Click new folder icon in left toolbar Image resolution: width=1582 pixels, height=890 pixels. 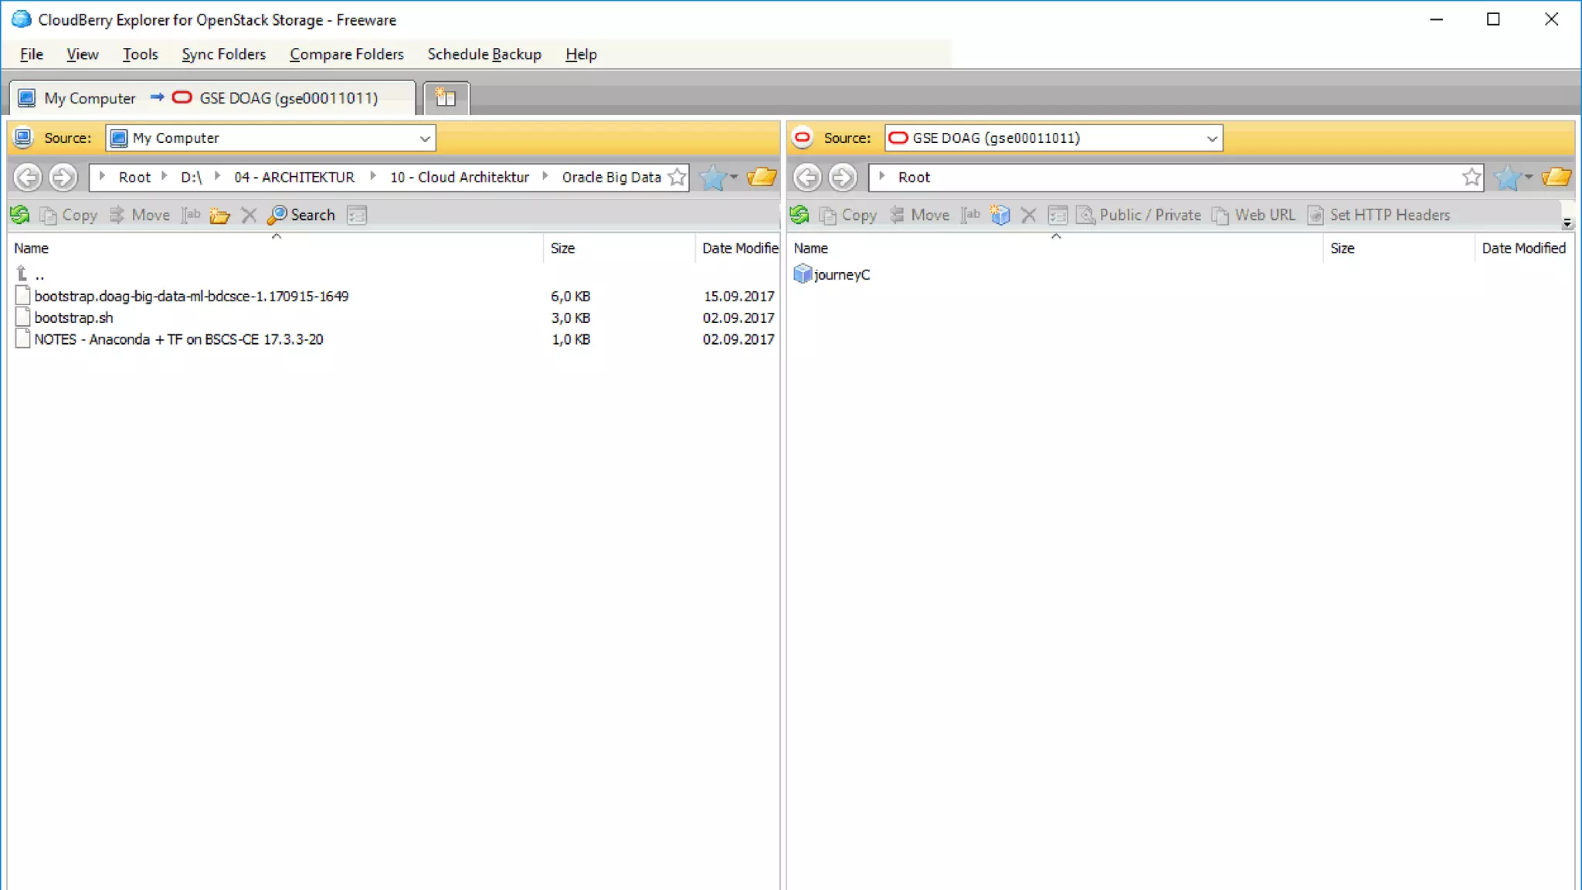pyautogui.click(x=220, y=216)
